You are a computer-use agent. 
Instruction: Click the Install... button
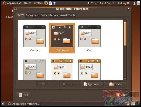point(116,84)
